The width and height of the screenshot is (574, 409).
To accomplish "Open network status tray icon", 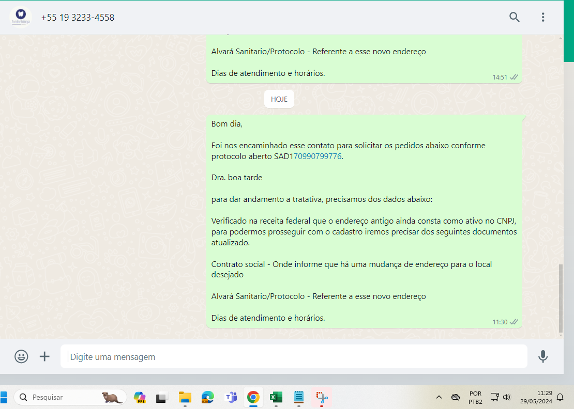I will [x=494, y=397].
